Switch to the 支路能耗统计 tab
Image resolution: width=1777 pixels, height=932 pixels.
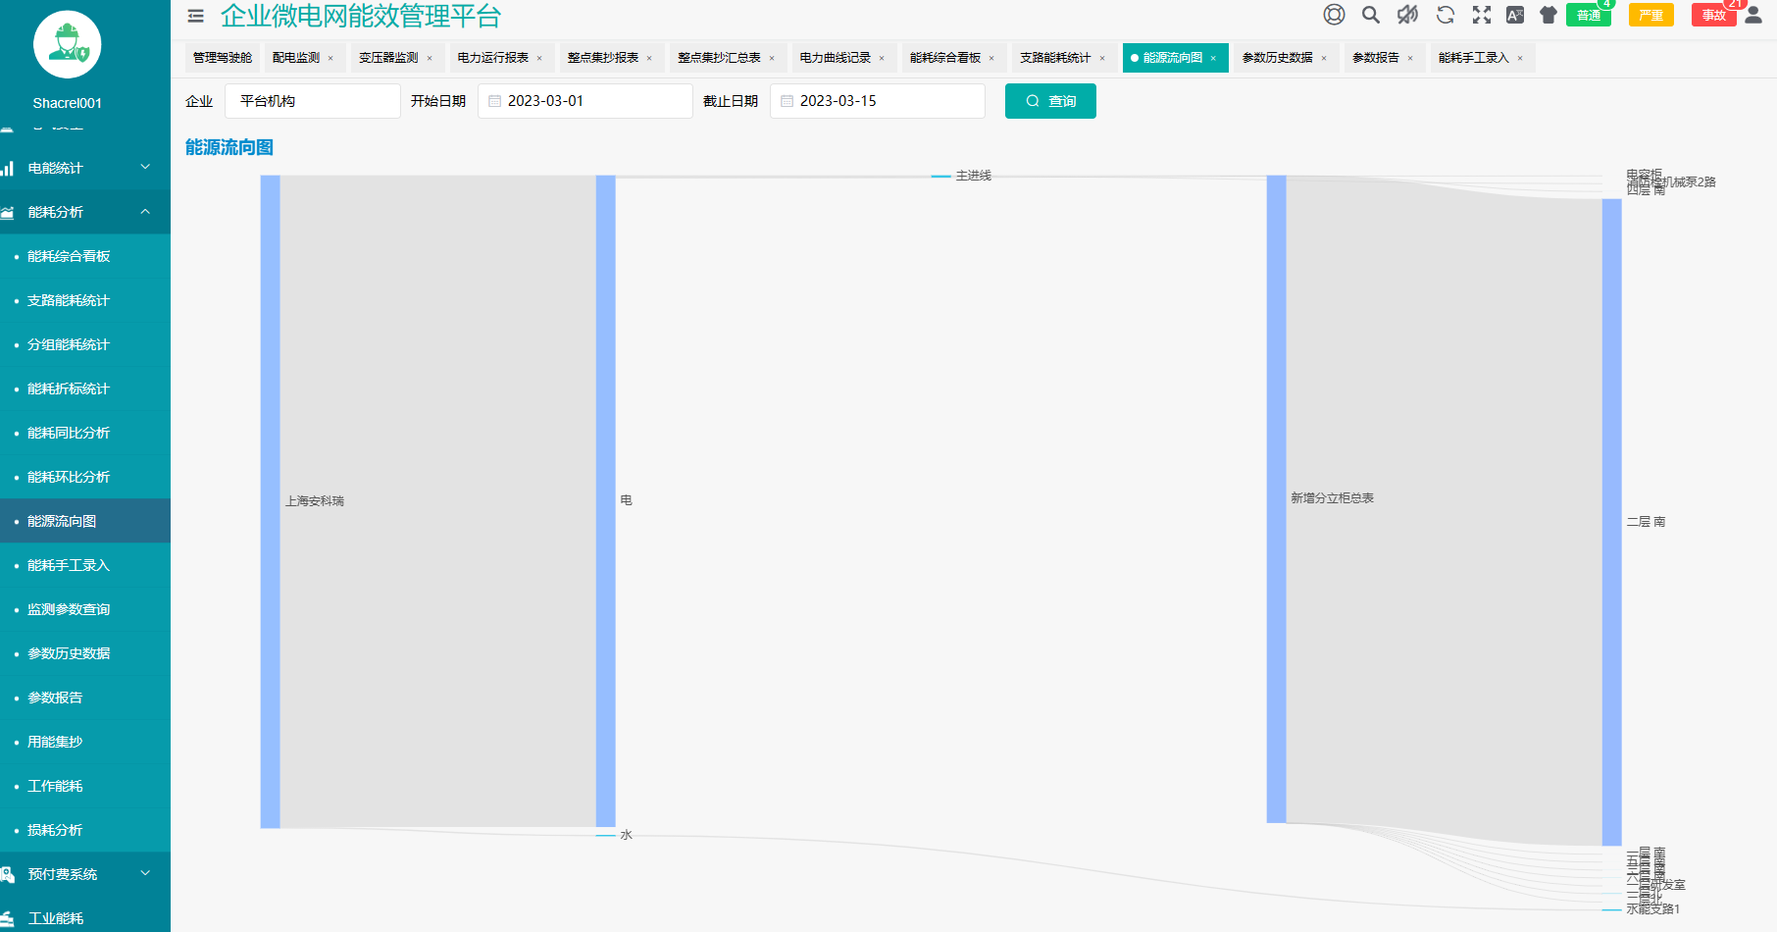click(x=1054, y=58)
